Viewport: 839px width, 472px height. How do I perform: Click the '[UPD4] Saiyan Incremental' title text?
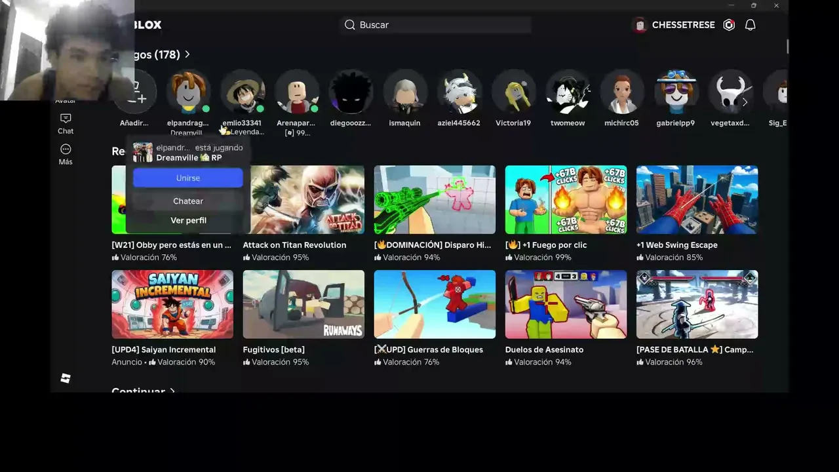tap(164, 350)
